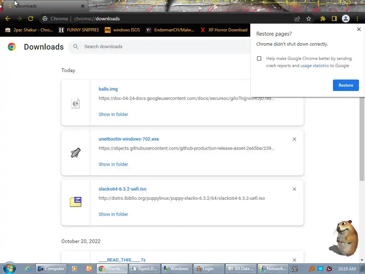The width and height of the screenshot is (365, 274).
Task: Reload the page with the refresh icon
Action: (31, 19)
